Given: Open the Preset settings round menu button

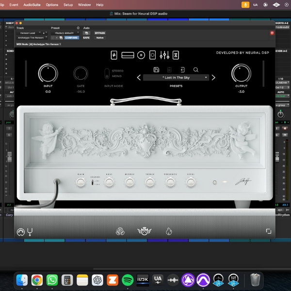Looking at the screenshot, I should click(x=78, y=28).
